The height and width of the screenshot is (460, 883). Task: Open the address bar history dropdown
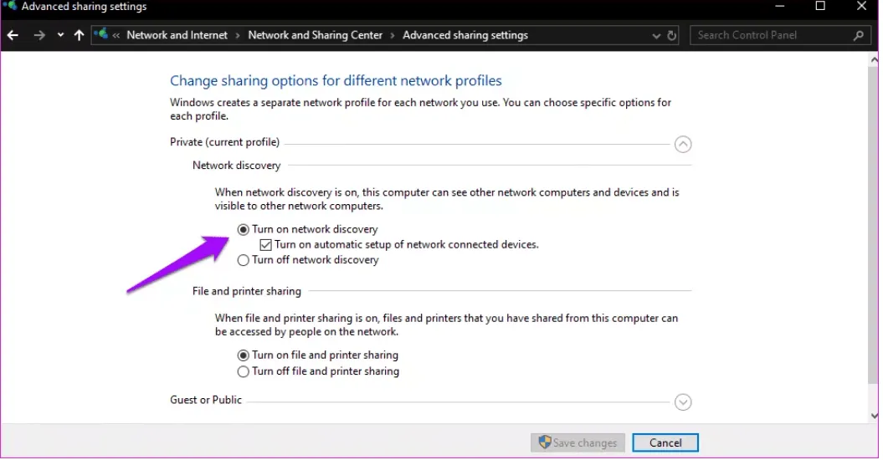[656, 36]
